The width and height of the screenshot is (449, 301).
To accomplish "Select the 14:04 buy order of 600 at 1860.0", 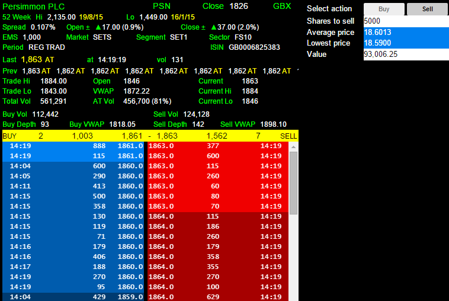I will coord(73,166).
